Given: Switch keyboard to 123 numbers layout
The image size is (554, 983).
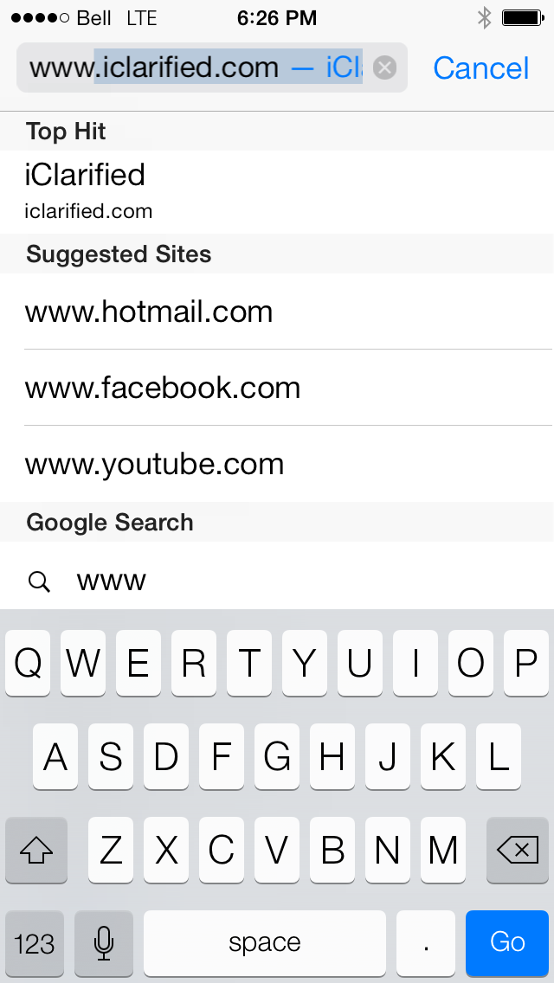Looking at the screenshot, I should [x=35, y=943].
